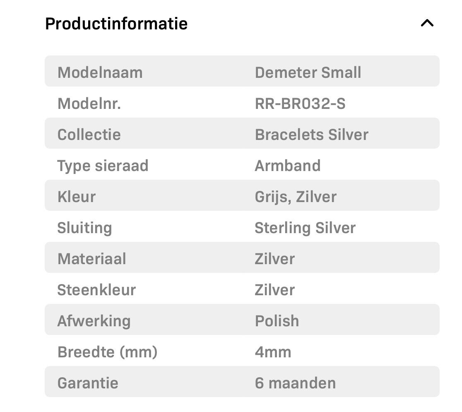Click the Zilver value beside Materiaal
The image size is (462, 412).
[x=274, y=259]
